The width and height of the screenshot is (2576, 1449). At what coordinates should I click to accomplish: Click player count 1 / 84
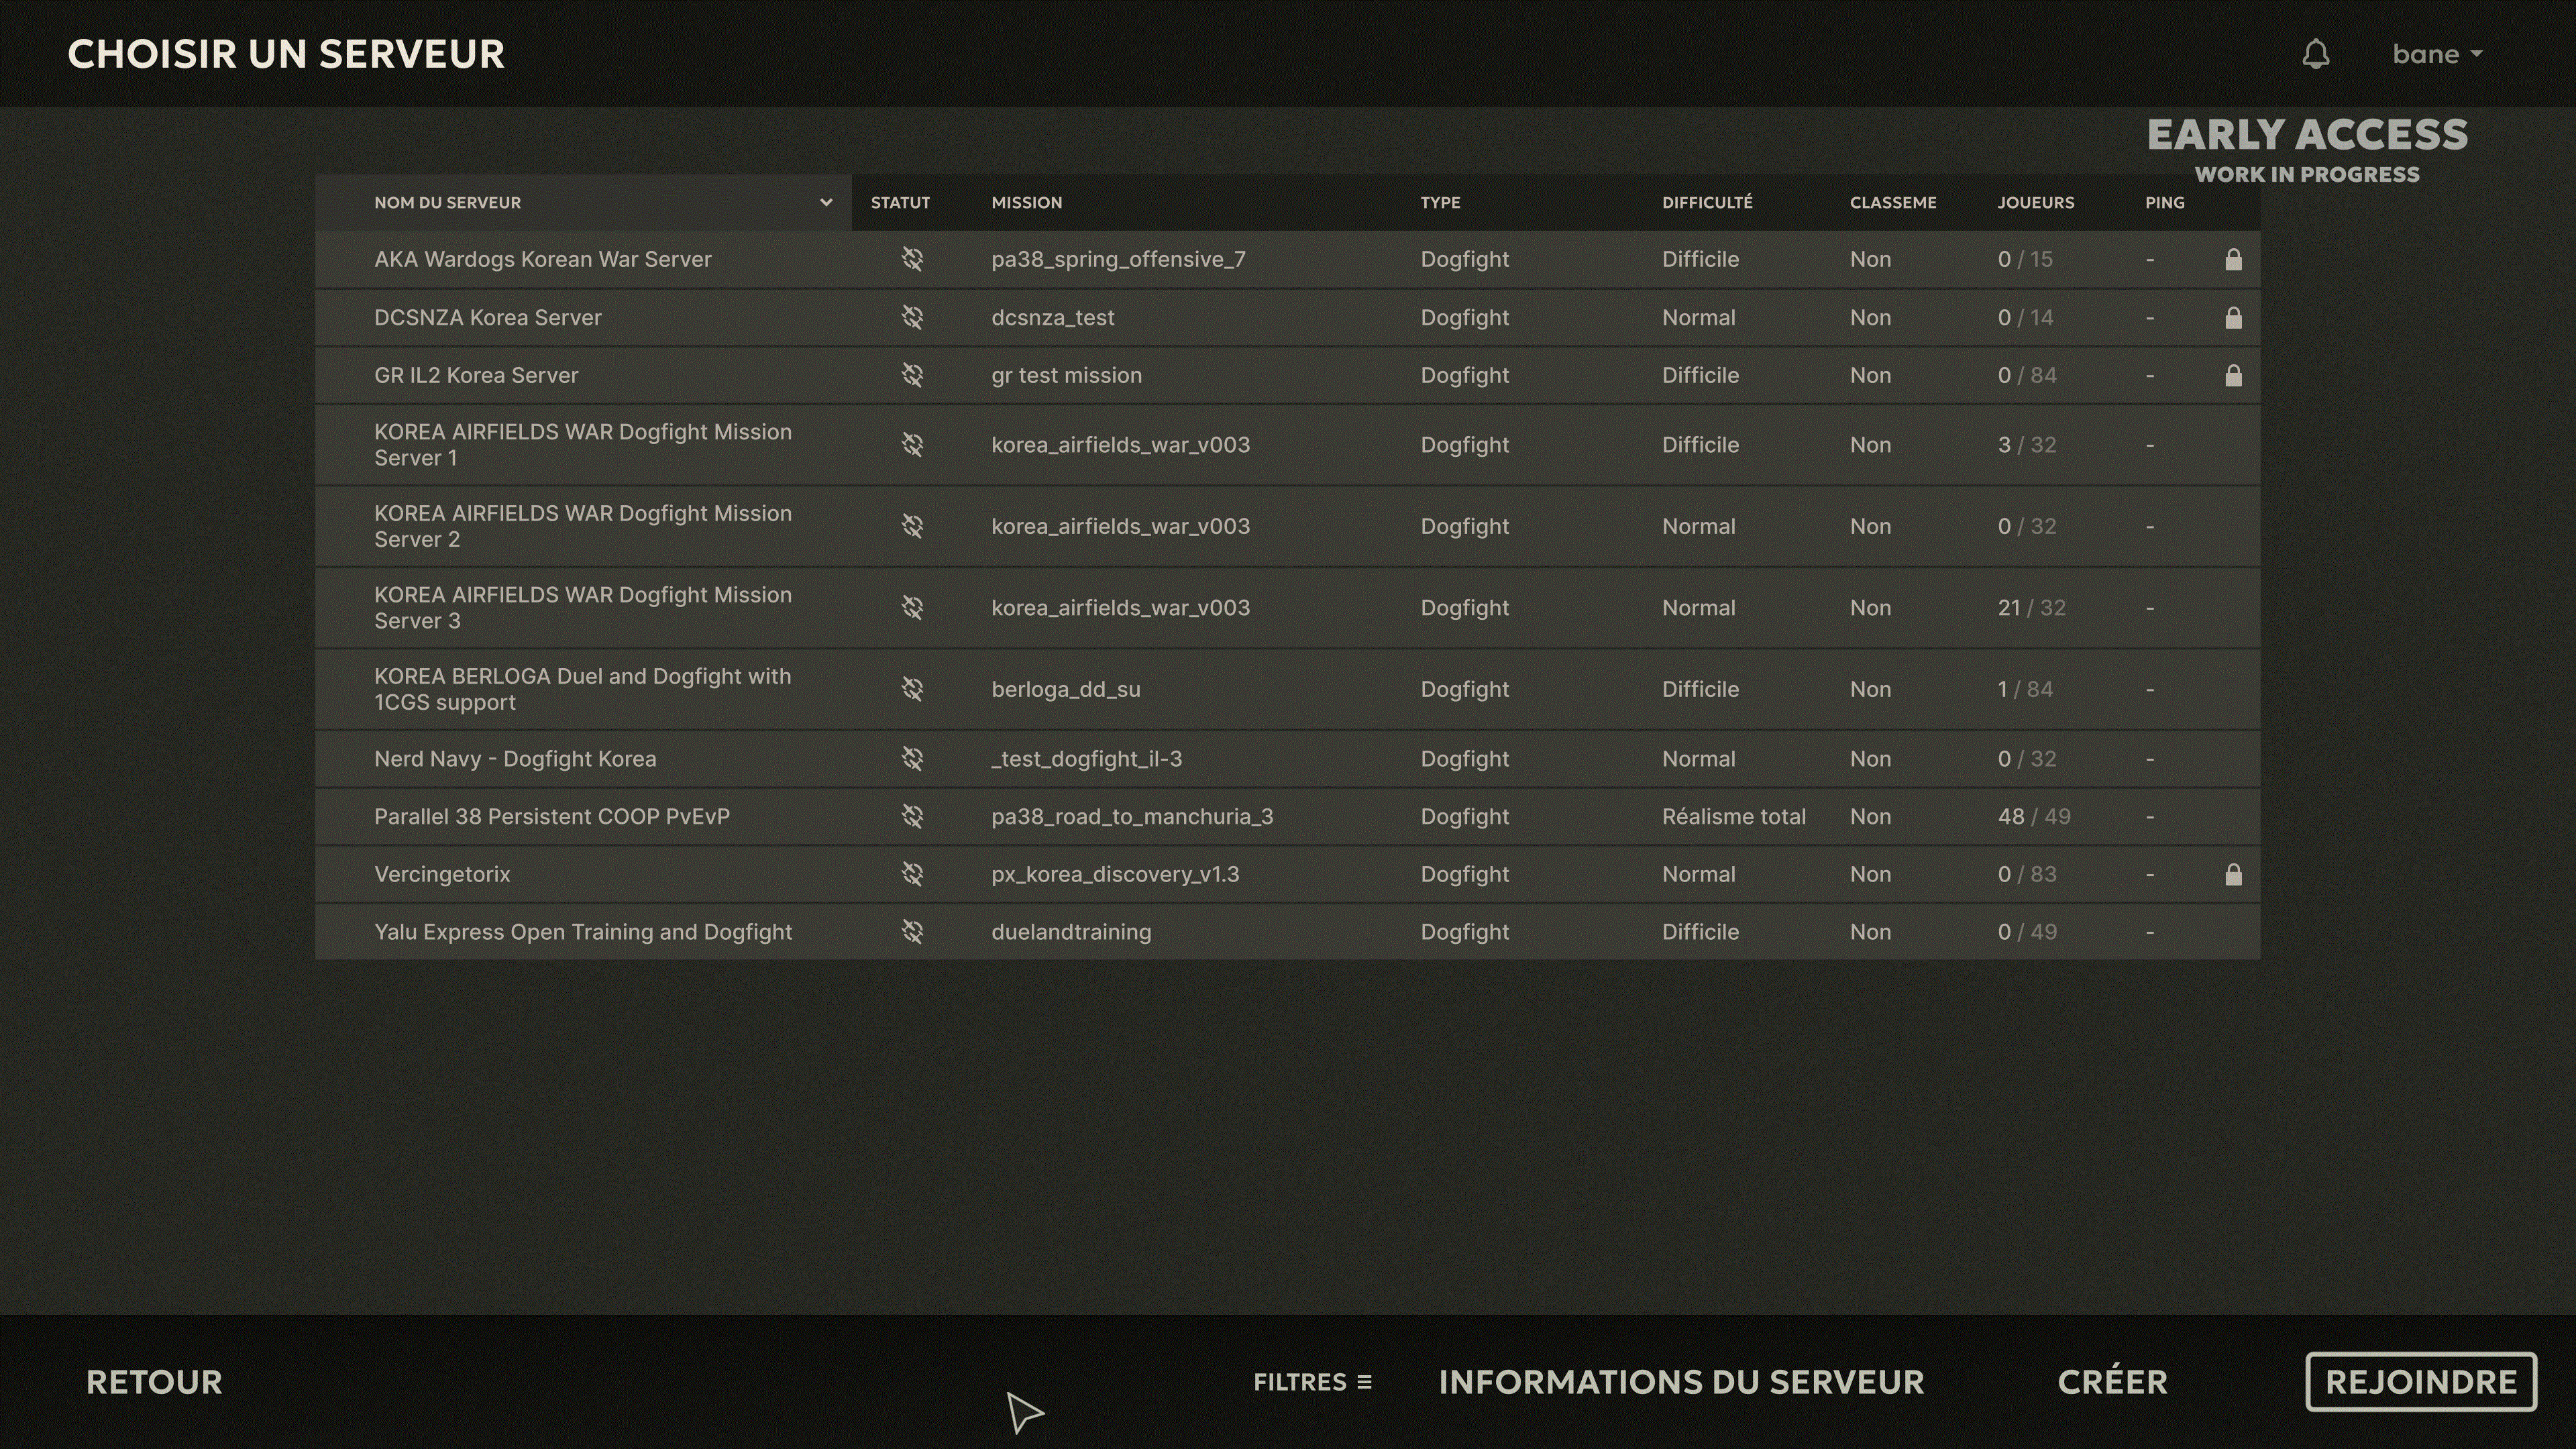pyautogui.click(x=2025, y=689)
